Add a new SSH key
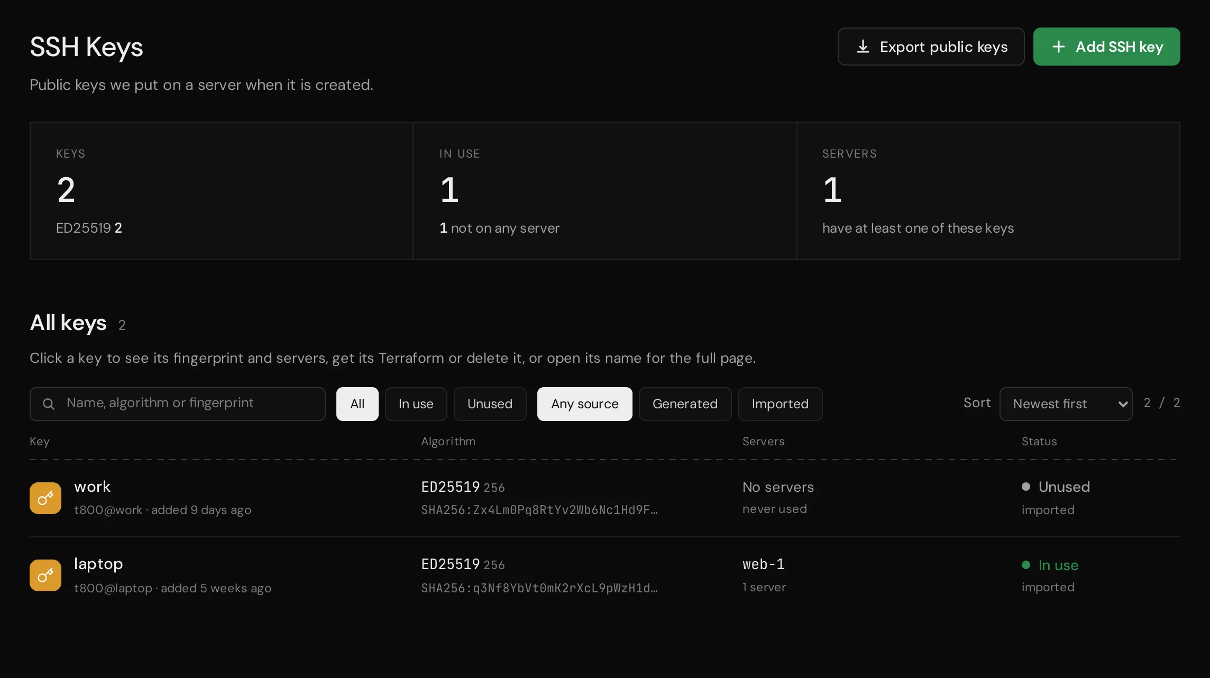 click(x=1107, y=47)
